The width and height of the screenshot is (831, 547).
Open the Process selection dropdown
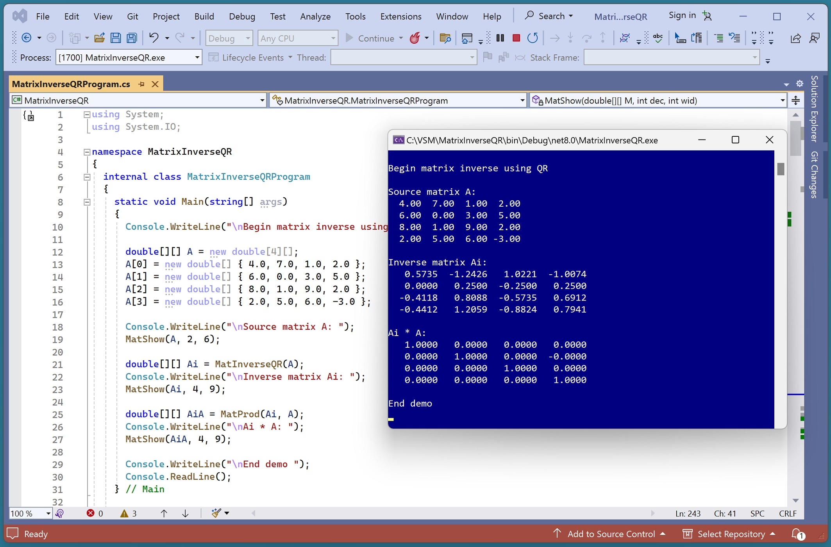click(197, 58)
